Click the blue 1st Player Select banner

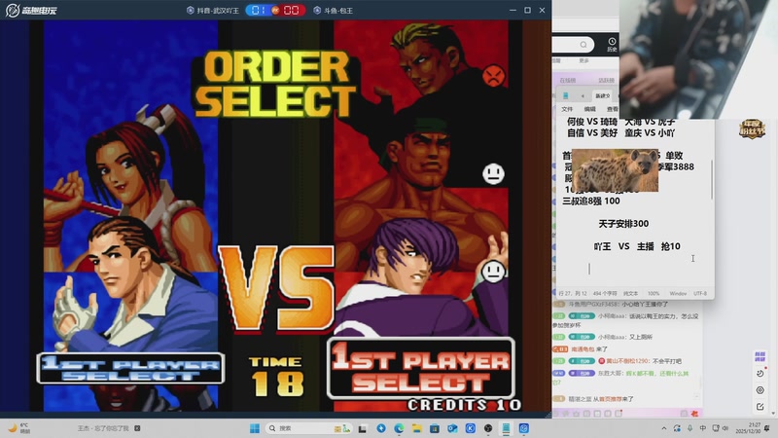pos(130,368)
